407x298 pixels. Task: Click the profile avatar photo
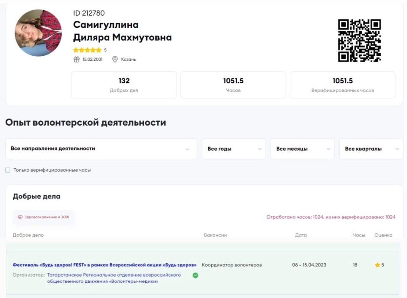38,33
